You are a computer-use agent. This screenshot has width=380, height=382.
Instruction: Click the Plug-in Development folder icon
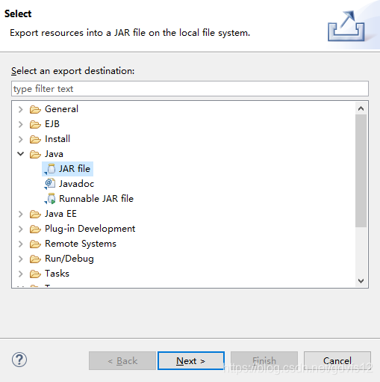coord(35,229)
